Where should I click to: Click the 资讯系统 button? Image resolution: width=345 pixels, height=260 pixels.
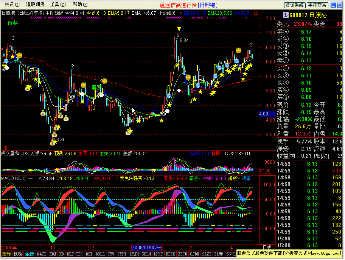coord(295,5)
